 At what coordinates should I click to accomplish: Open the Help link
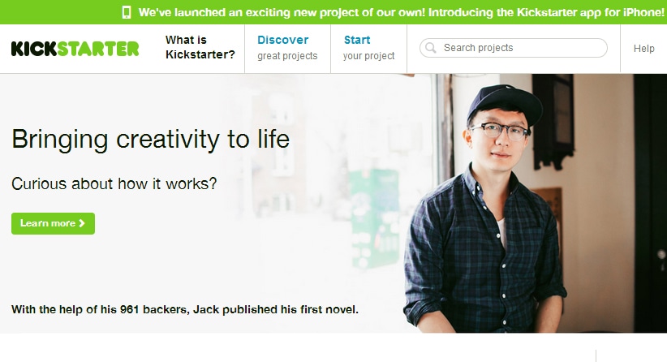tap(644, 49)
